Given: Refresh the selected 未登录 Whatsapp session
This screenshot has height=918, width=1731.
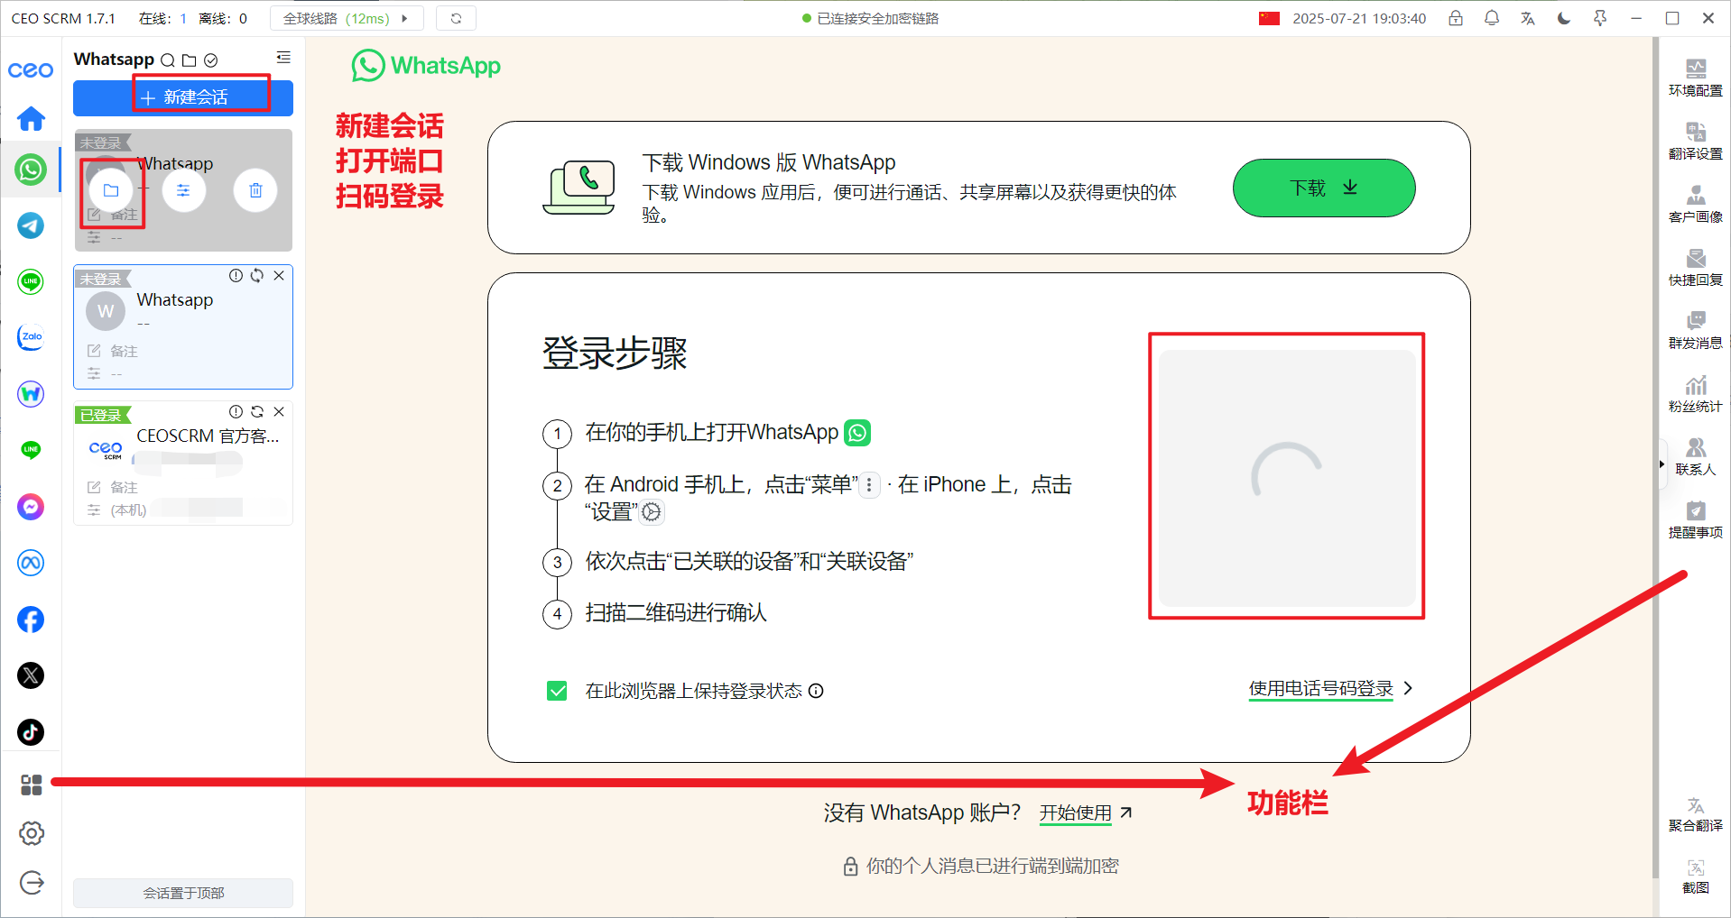Looking at the screenshot, I should click(x=257, y=276).
